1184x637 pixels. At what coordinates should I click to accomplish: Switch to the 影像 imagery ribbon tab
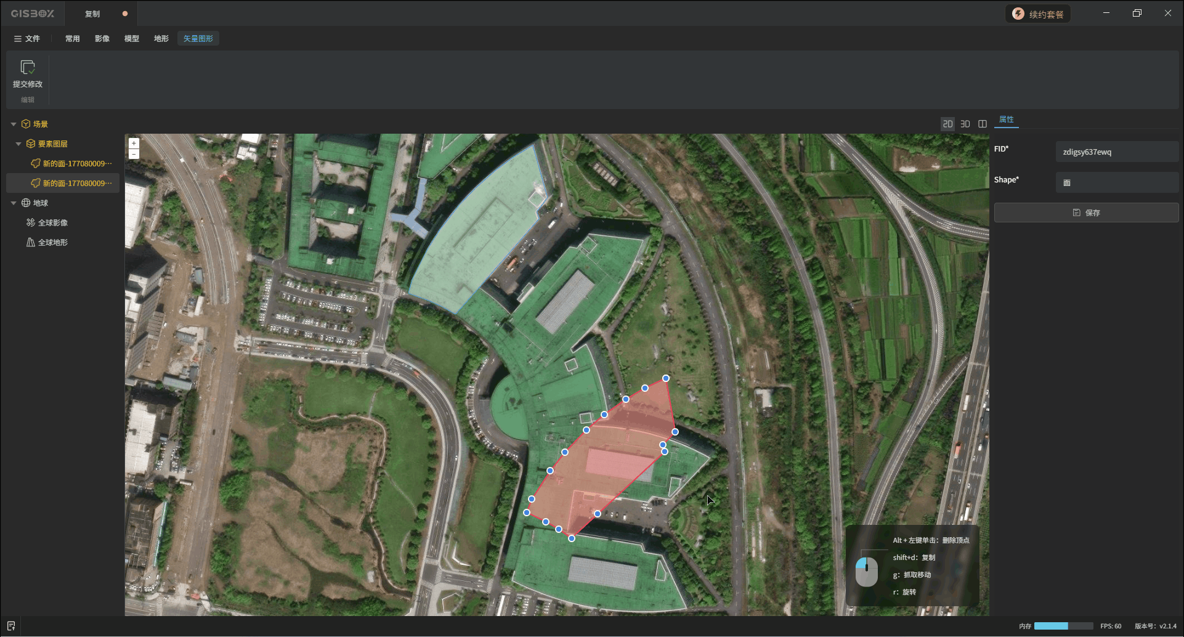(102, 38)
